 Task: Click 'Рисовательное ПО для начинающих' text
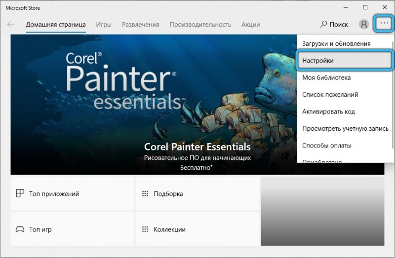click(197, 158)
